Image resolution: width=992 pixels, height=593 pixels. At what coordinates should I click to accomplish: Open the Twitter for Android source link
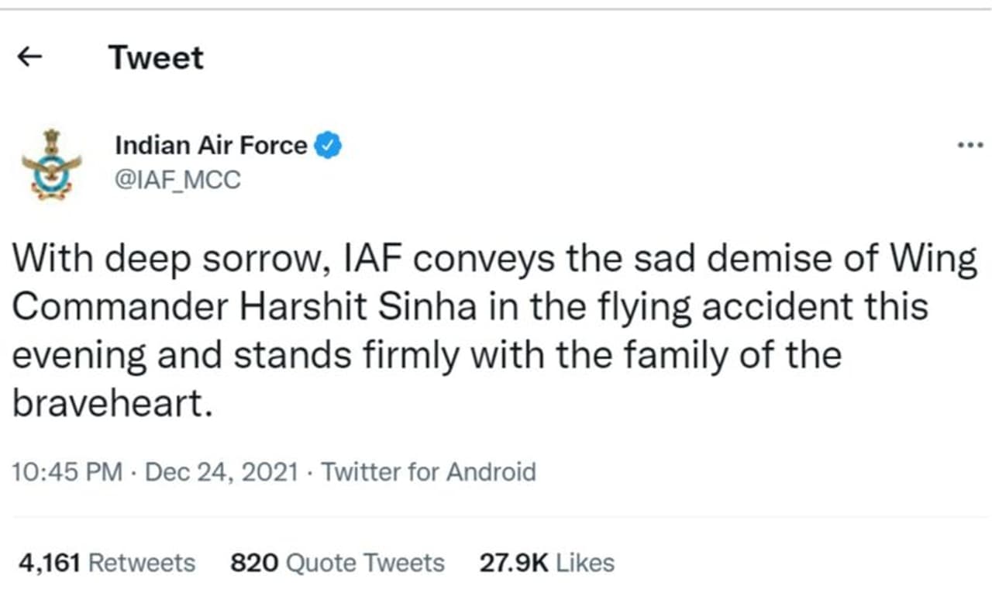429,471
